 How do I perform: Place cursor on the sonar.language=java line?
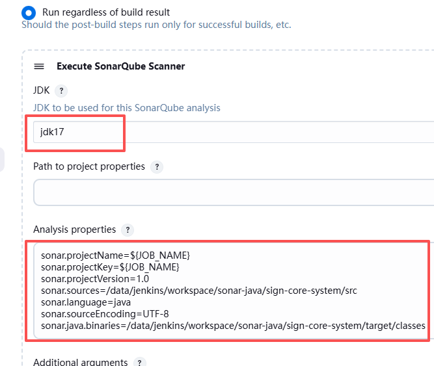point(86,302)
